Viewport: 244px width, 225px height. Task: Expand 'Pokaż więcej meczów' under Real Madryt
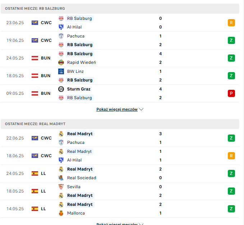(x=117, y=224)
